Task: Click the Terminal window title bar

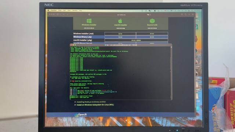Action: (x=121, y=45)
